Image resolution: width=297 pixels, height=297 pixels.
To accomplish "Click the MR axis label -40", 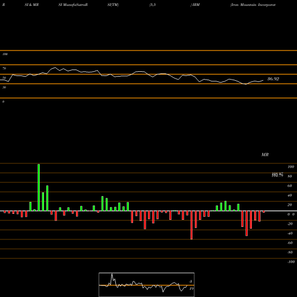I will click(x=290, y=233).
